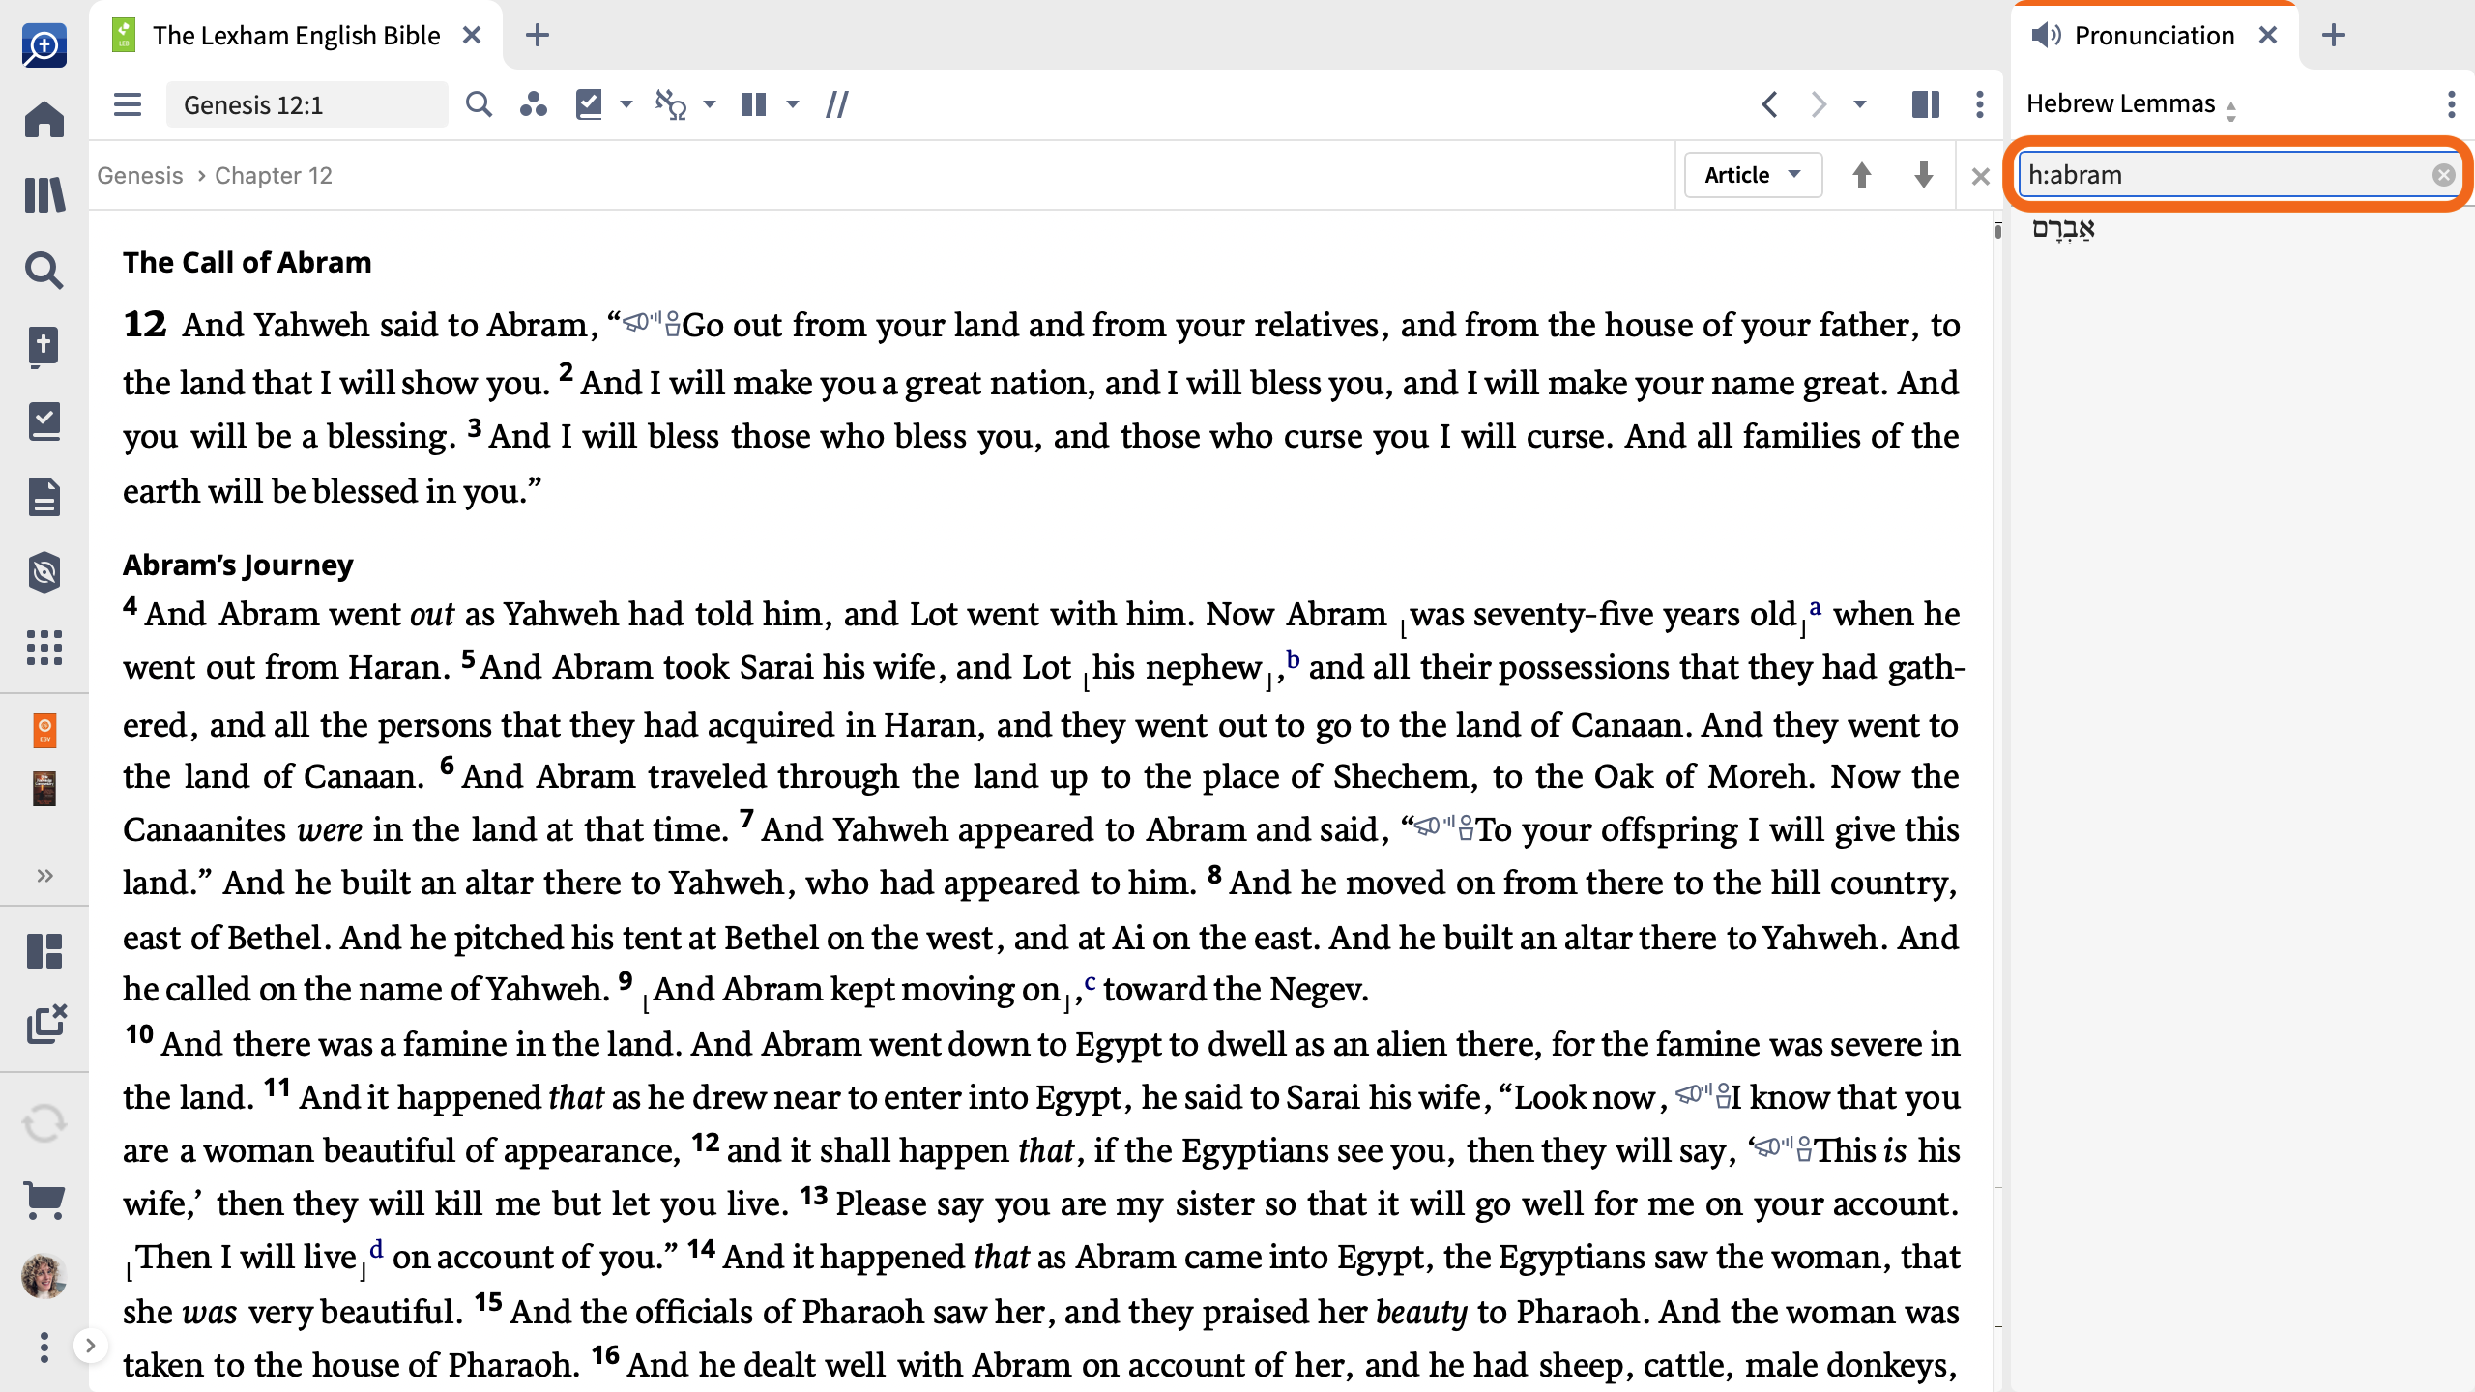Open the Library books icon
This screenshot has height=1392, width=2475.
[x=44, y=195]
